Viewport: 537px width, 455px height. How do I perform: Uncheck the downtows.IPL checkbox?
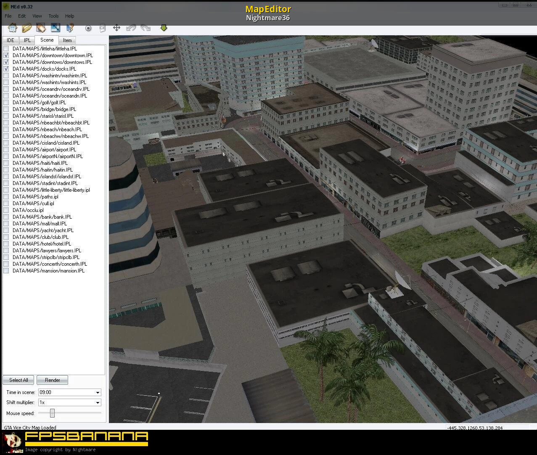point(6,62)
